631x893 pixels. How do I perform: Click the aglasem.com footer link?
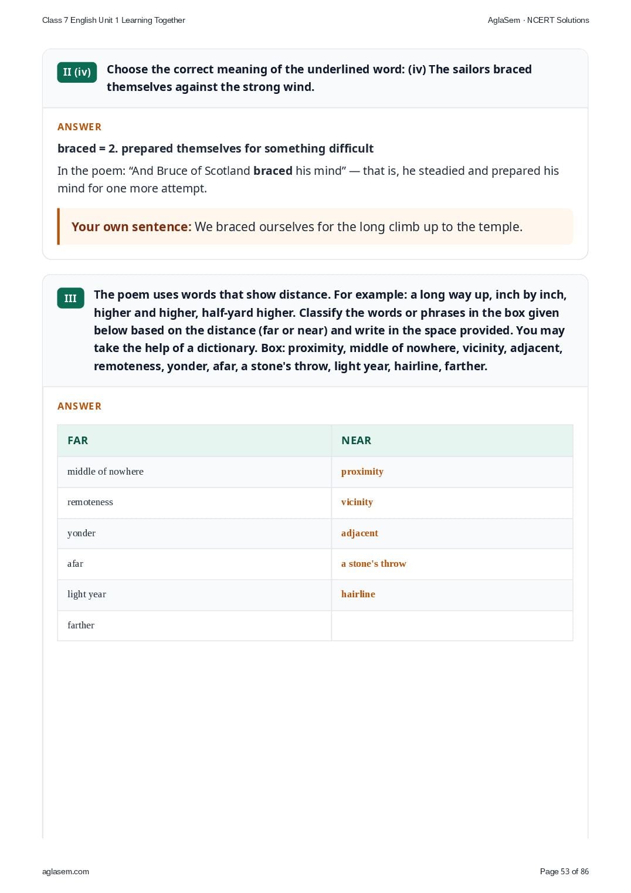pos(66,871)
